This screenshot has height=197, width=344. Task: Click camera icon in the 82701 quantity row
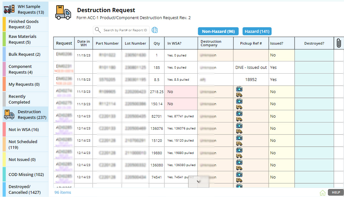coord(239,113)
